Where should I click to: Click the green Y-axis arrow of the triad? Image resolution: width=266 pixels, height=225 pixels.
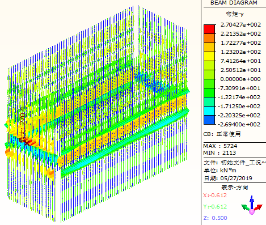click(x=246, y=207)
